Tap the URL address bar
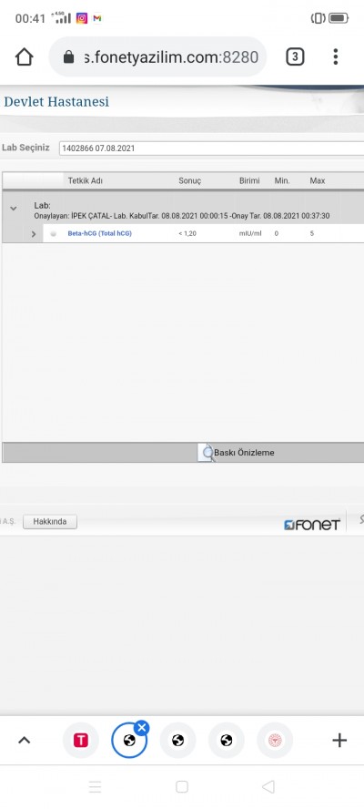The image size is (364, 809). click(x=157, y=56)
